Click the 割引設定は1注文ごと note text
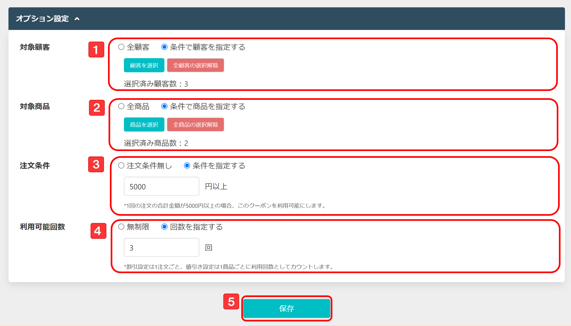Image resolution: width=571 pixels, height=326 pixels. (x=229, y=267)
